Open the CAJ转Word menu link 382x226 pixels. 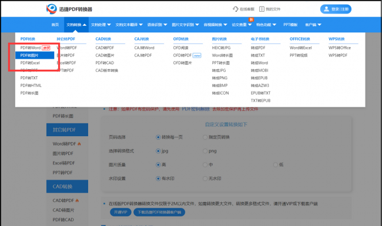tap(144, 48)
